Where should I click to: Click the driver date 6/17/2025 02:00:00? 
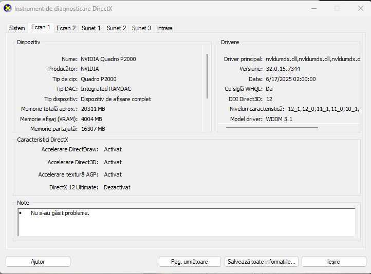click(x=291, y=79)
